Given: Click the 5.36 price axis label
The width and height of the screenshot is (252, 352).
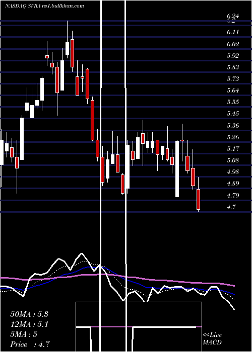Looking at the screenshot, I should (x=233, y=126).
